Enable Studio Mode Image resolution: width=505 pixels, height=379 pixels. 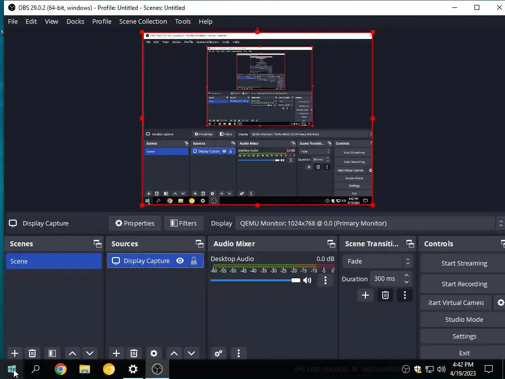click(464, 319)
